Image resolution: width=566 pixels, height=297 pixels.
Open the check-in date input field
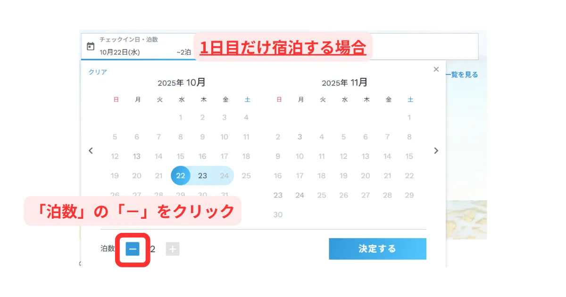141,52
